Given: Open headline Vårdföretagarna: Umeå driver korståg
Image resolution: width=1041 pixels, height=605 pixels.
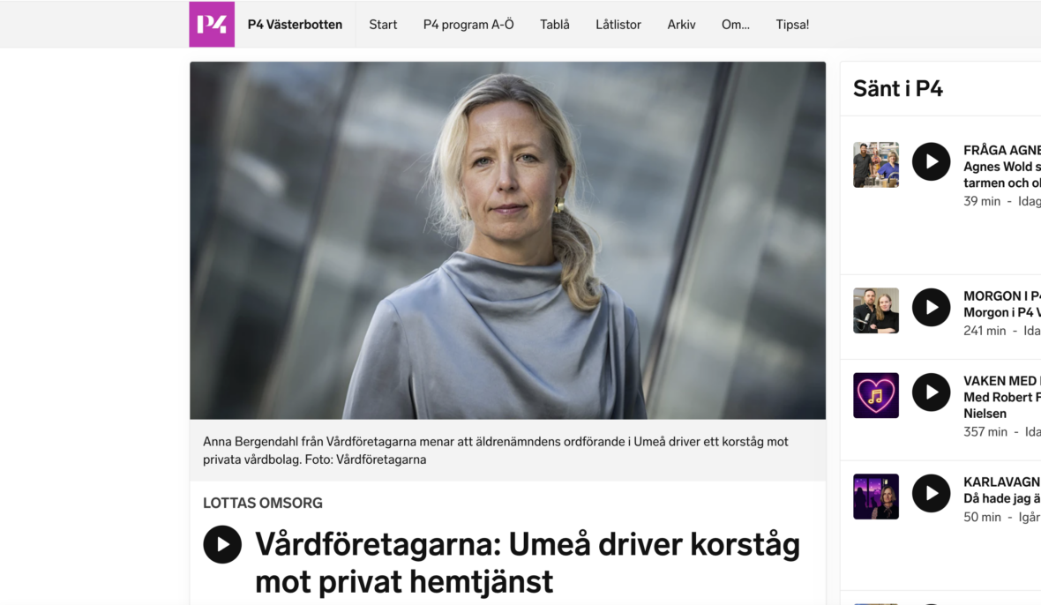Looking at the screenshot, I should pos(528,563).
